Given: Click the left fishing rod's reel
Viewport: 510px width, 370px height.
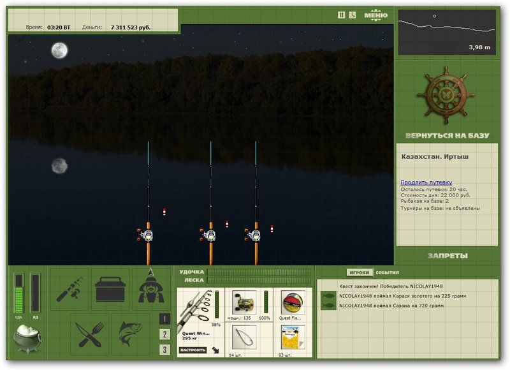Looking at the screenshot, I should [145, 235].
